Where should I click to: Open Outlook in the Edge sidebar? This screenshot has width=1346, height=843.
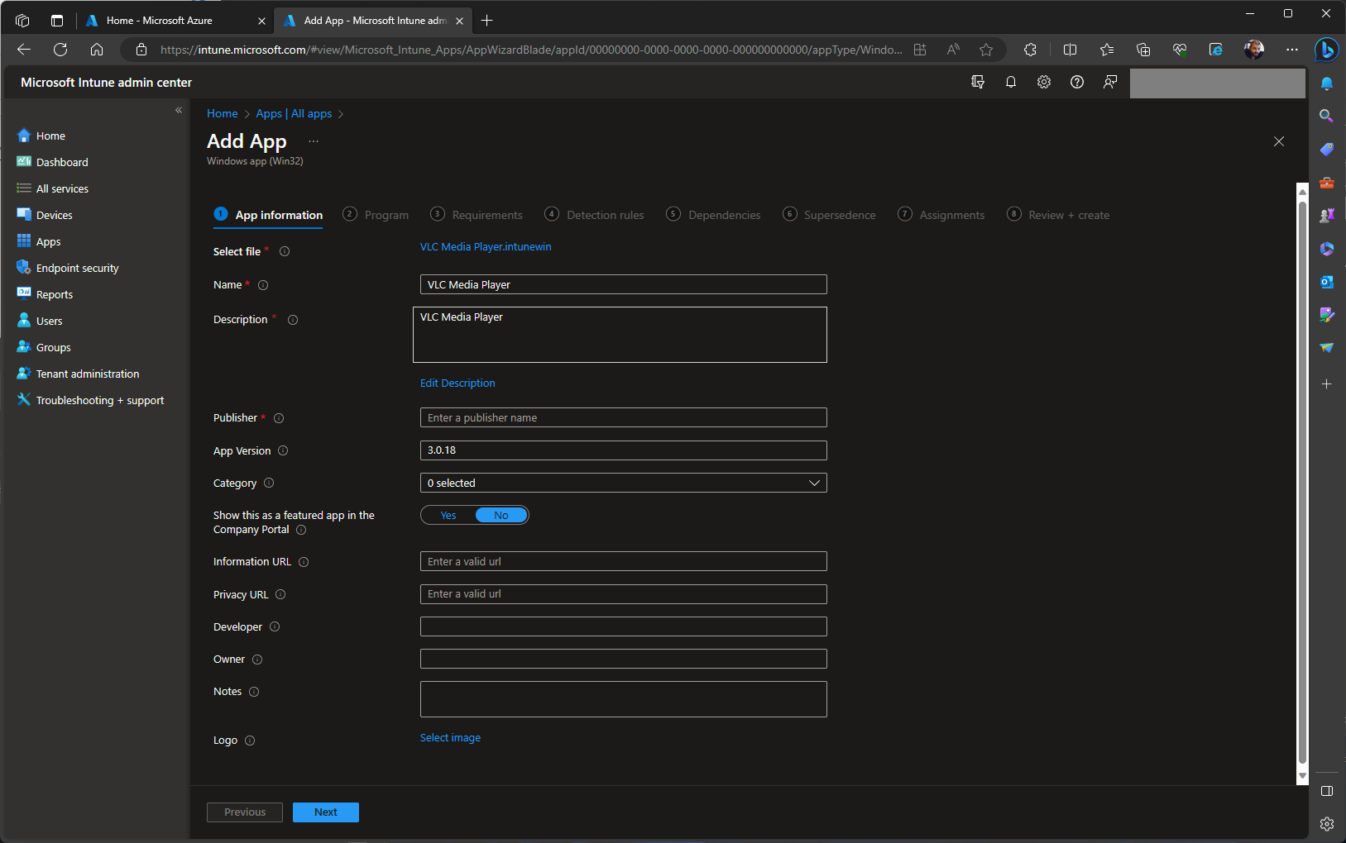pyautogui.click(x=1326, y=282)
